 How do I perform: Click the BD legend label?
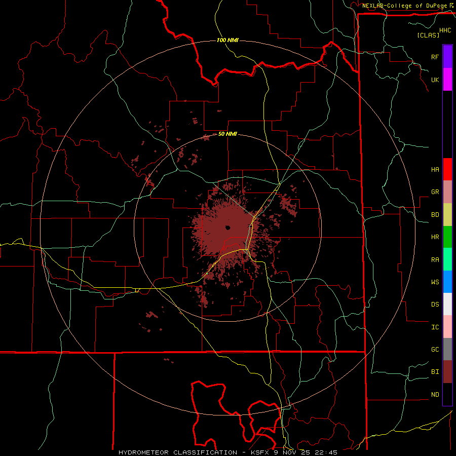tap(435, 214)
